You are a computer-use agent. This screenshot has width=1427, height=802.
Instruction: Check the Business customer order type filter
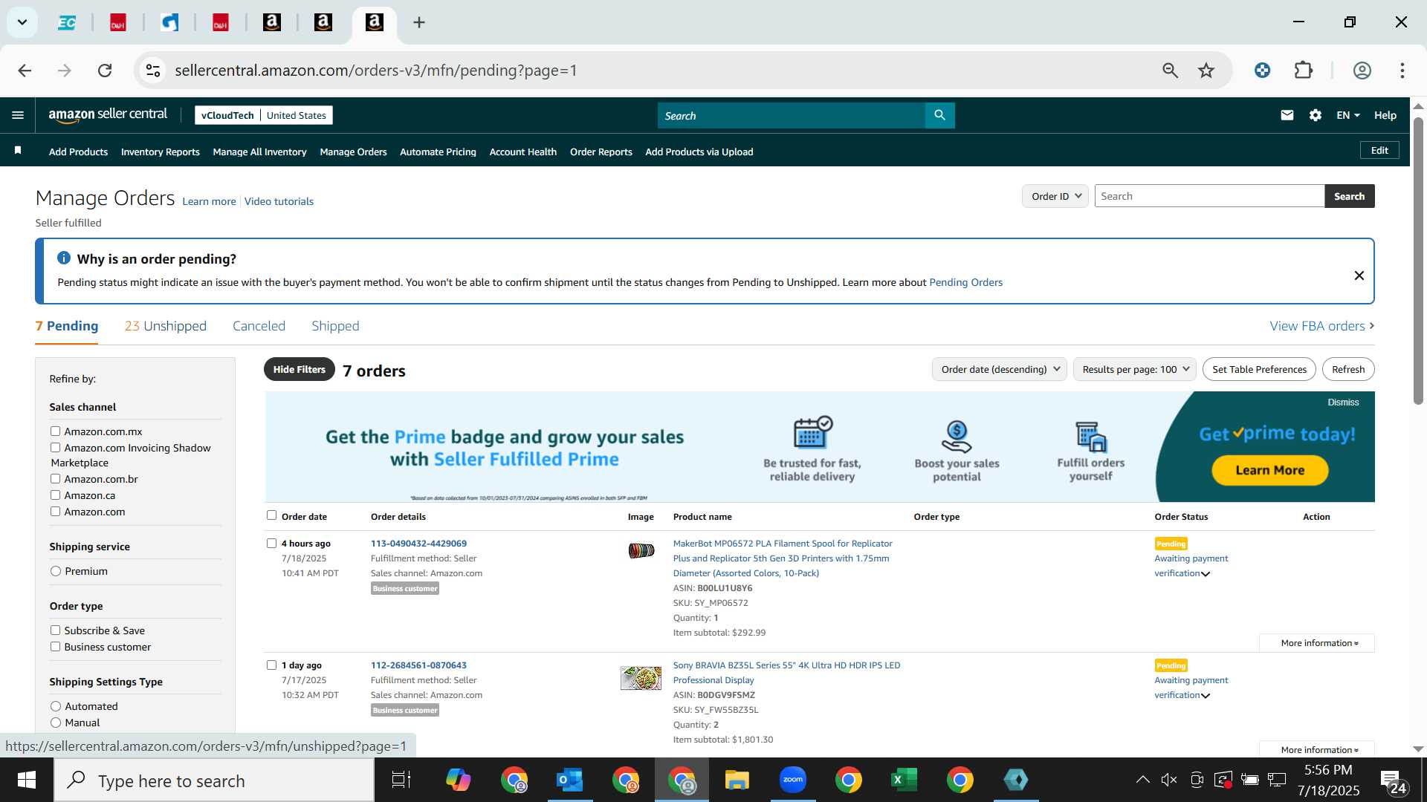55,646
